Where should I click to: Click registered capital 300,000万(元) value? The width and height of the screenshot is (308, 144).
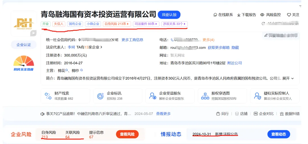(x=75, y=55)
